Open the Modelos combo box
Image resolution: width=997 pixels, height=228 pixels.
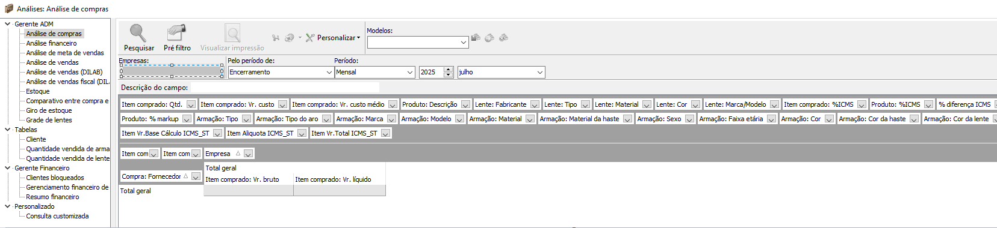pyautogui.click(x=464, y=43)
